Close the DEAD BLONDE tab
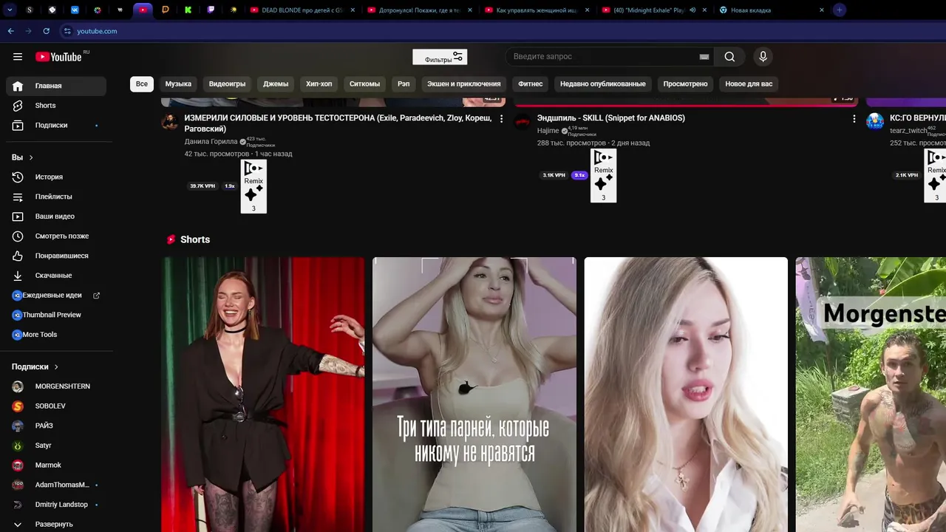This screenshot has width=946, height=532. click(x=352, y=10)
